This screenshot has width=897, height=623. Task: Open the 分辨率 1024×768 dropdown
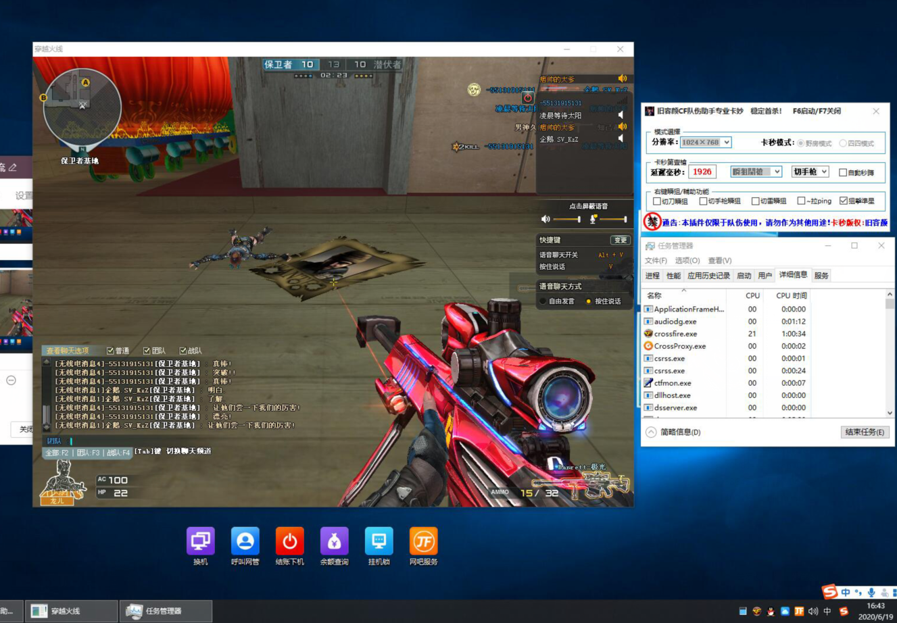706,142
